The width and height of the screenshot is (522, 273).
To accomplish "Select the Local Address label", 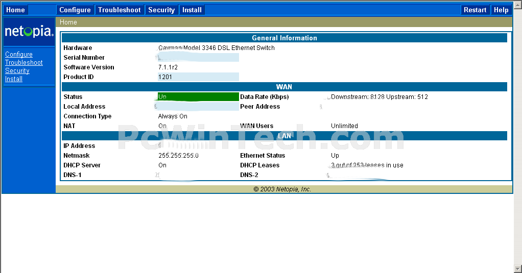I will [x=84, y=107].
